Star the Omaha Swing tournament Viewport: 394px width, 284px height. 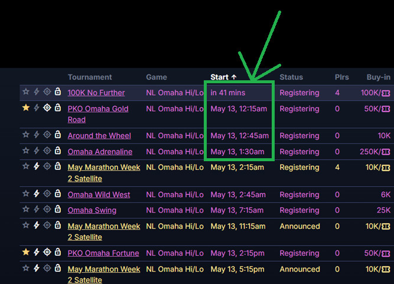click(26, 209)
